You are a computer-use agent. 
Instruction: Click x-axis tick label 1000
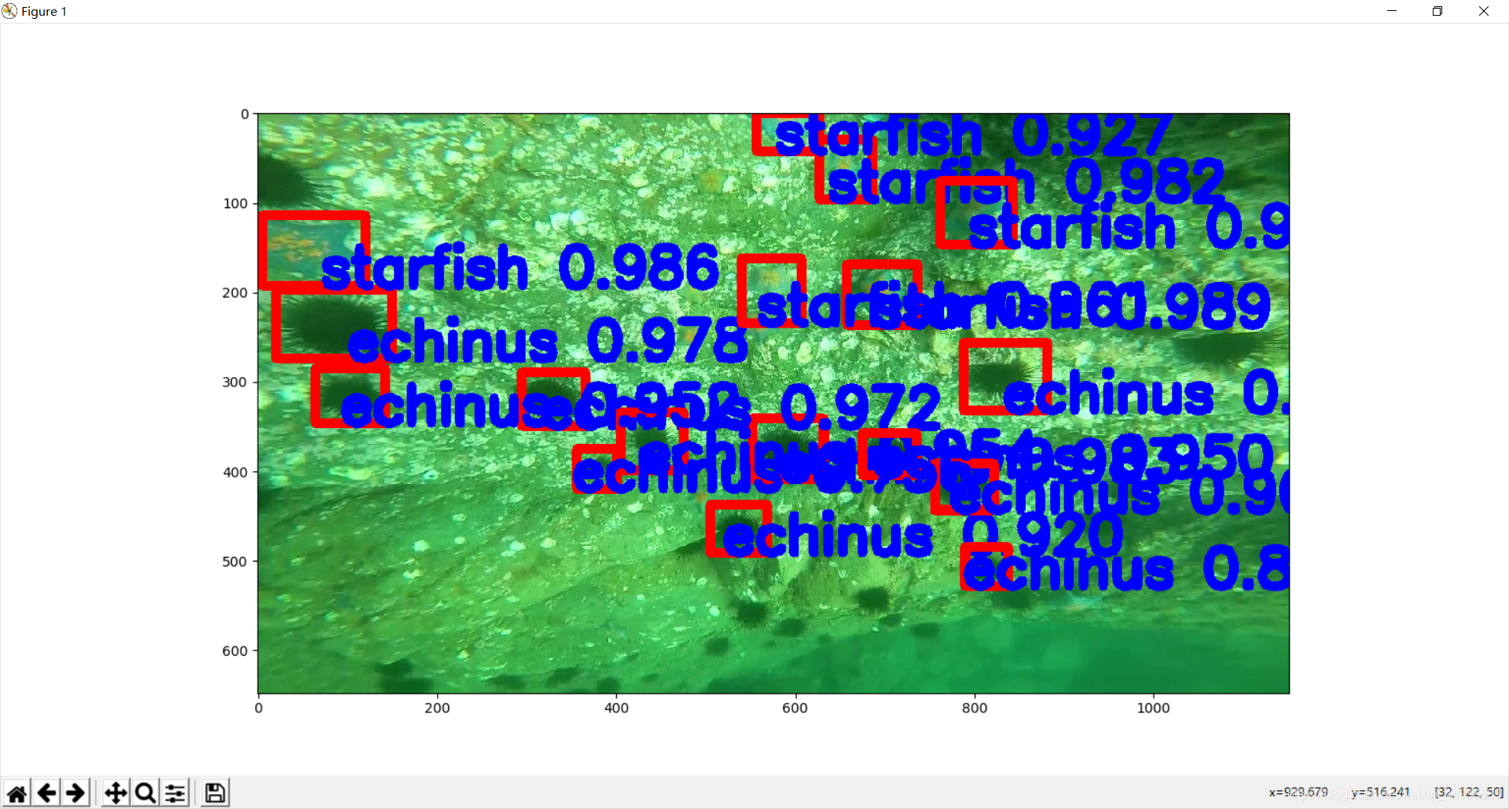(1153, 708)
